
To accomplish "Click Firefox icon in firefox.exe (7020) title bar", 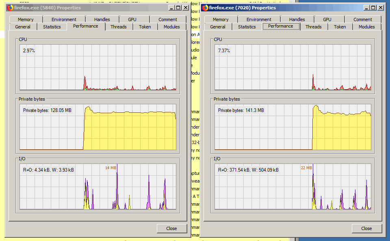I will 205,8.
